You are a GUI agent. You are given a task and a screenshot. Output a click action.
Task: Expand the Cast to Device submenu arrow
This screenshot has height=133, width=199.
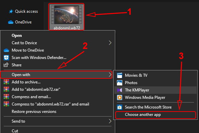(110, 43)
